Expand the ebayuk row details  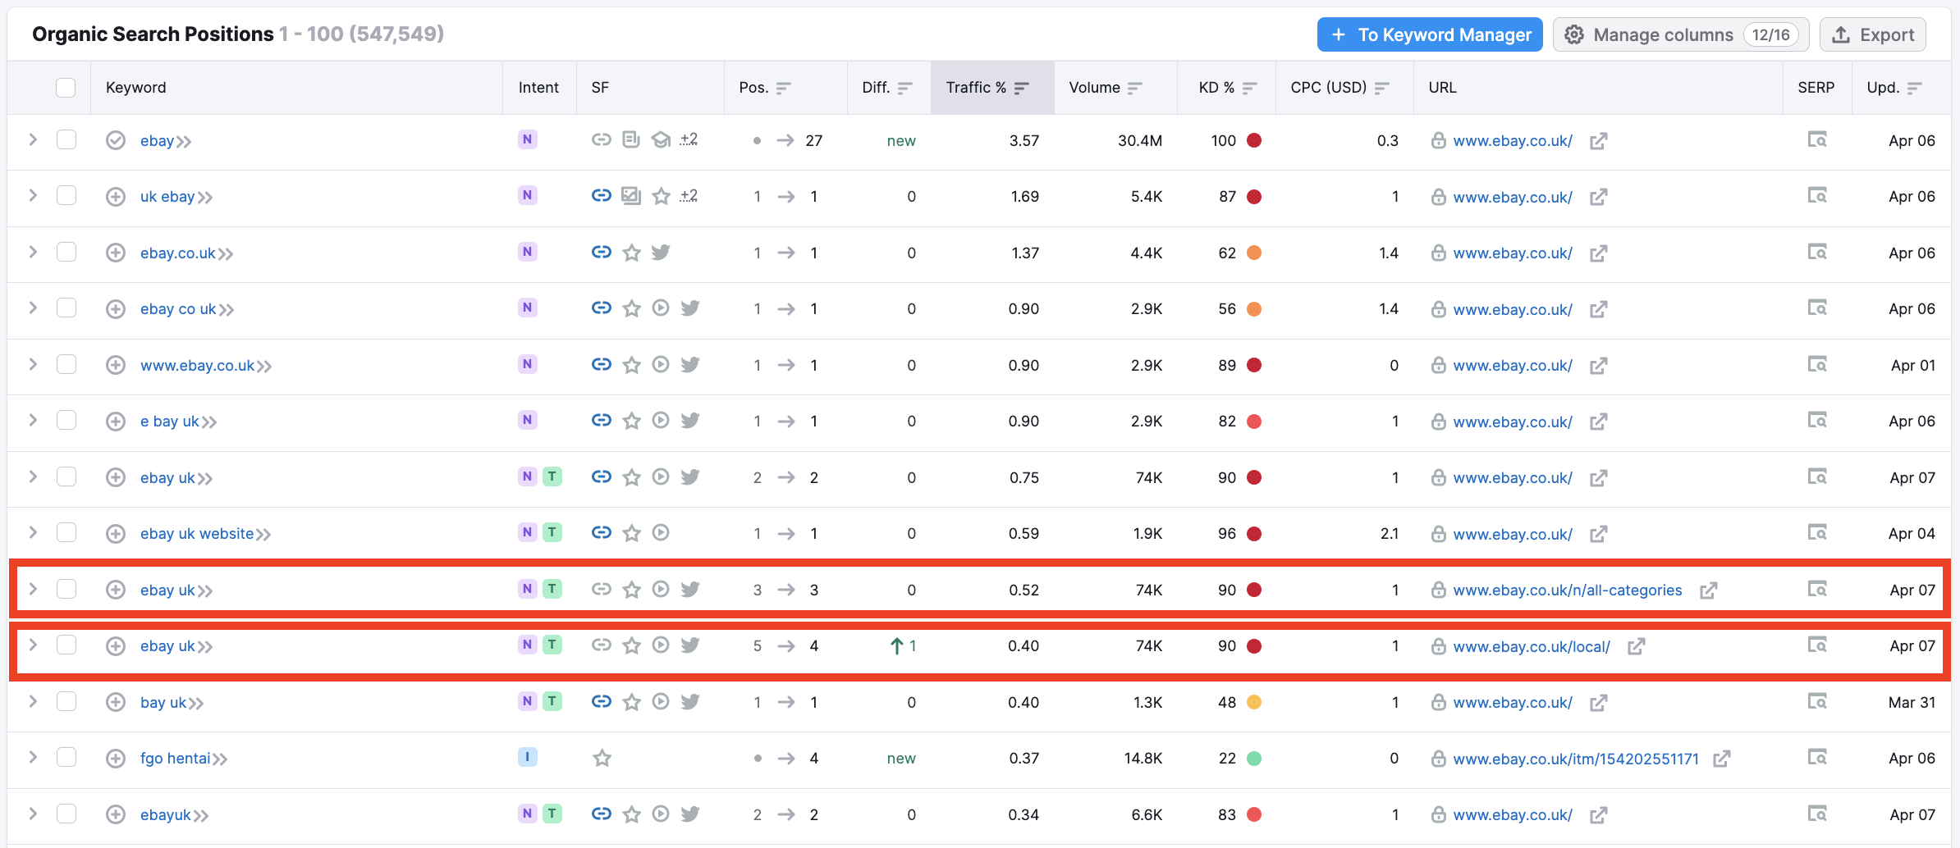(33, 814)
